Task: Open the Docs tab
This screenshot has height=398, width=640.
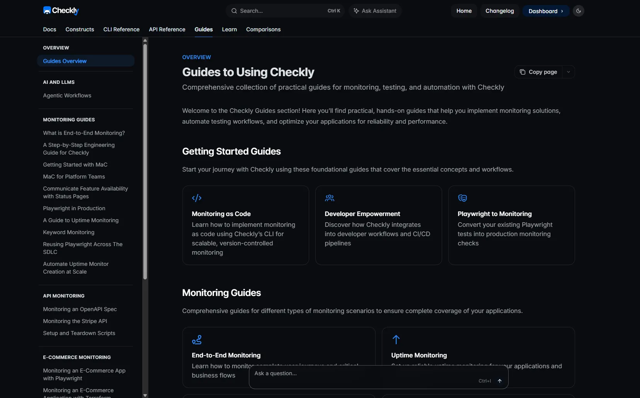Action: click(49, 29)
